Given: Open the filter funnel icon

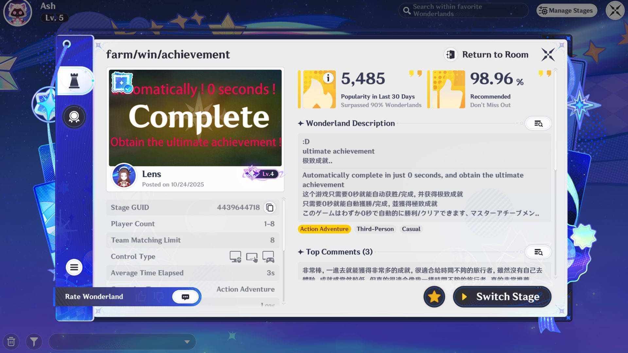Looking at the screenshot, I should [34, 342].
